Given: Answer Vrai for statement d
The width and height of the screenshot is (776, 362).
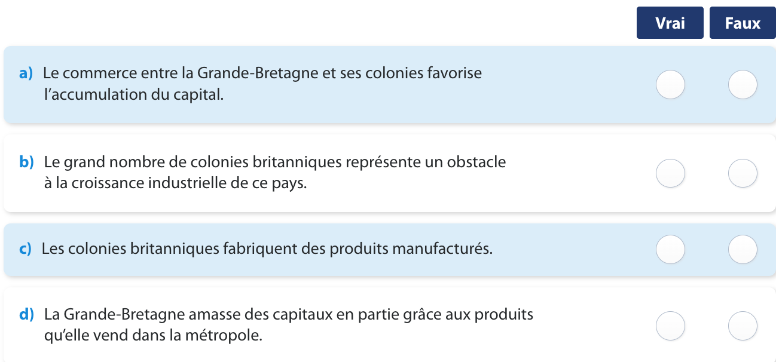Looking at the screenshot, I should (x=670, y=326).
